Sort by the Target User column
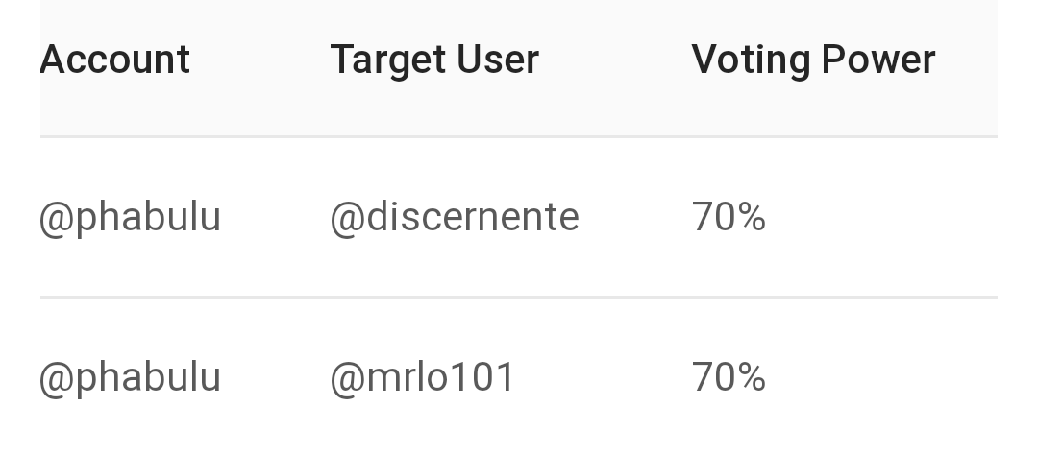Screen dimensions: 1038x455 (x=434, y=60)
